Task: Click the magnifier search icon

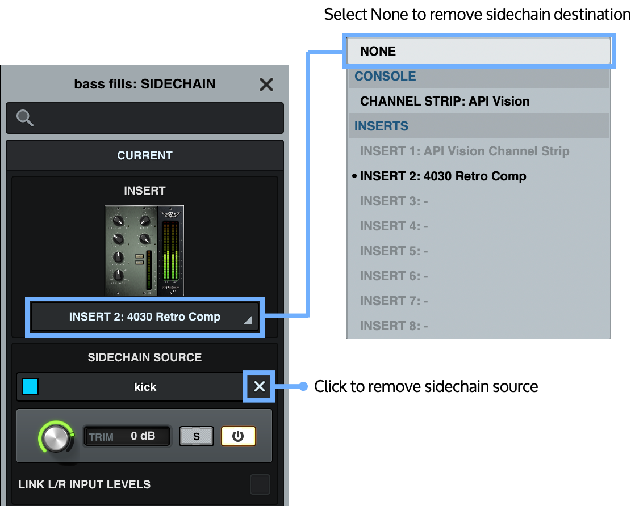Action: click(x=24, y=118)
